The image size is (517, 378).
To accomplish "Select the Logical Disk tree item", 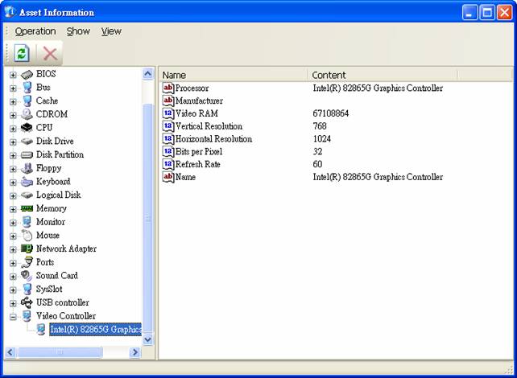I will (58, 195).
